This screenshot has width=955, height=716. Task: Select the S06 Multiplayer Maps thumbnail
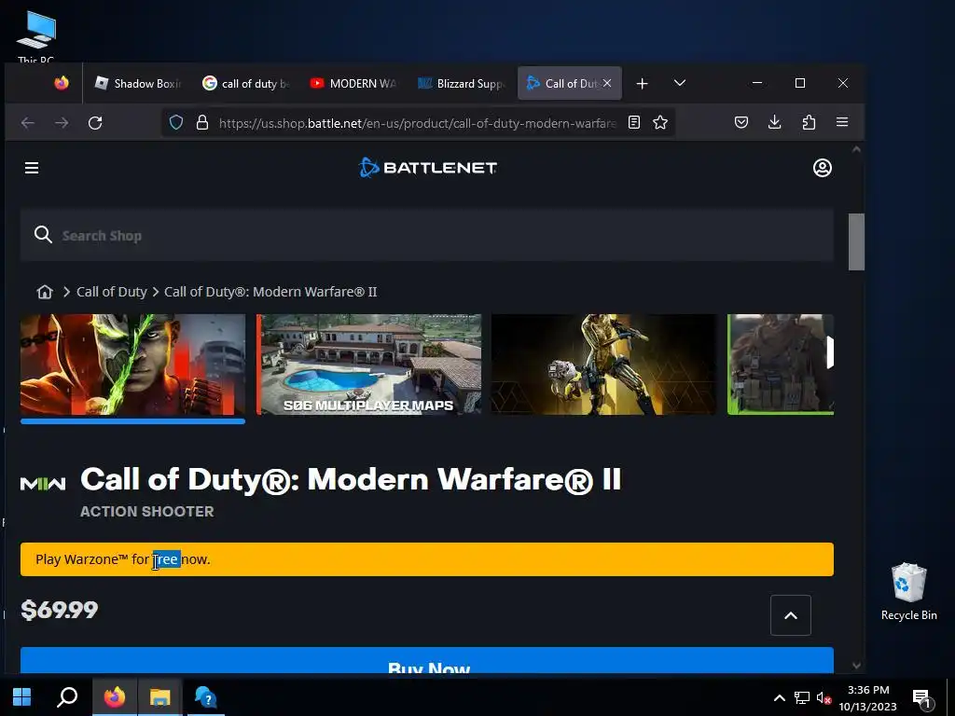tap(368, 365)
